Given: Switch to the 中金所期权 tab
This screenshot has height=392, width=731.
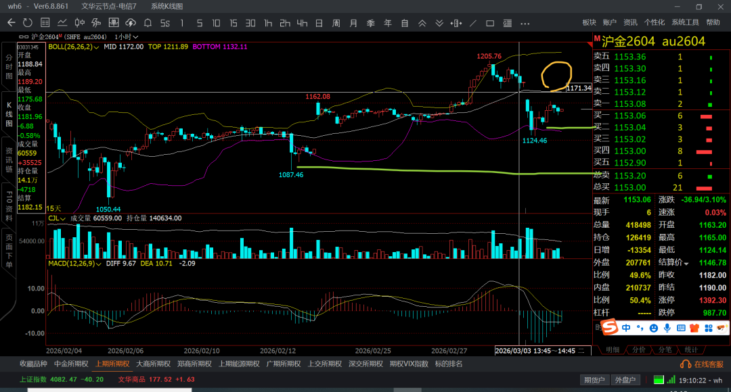Looking at the screenshot, I should [71, 364].
